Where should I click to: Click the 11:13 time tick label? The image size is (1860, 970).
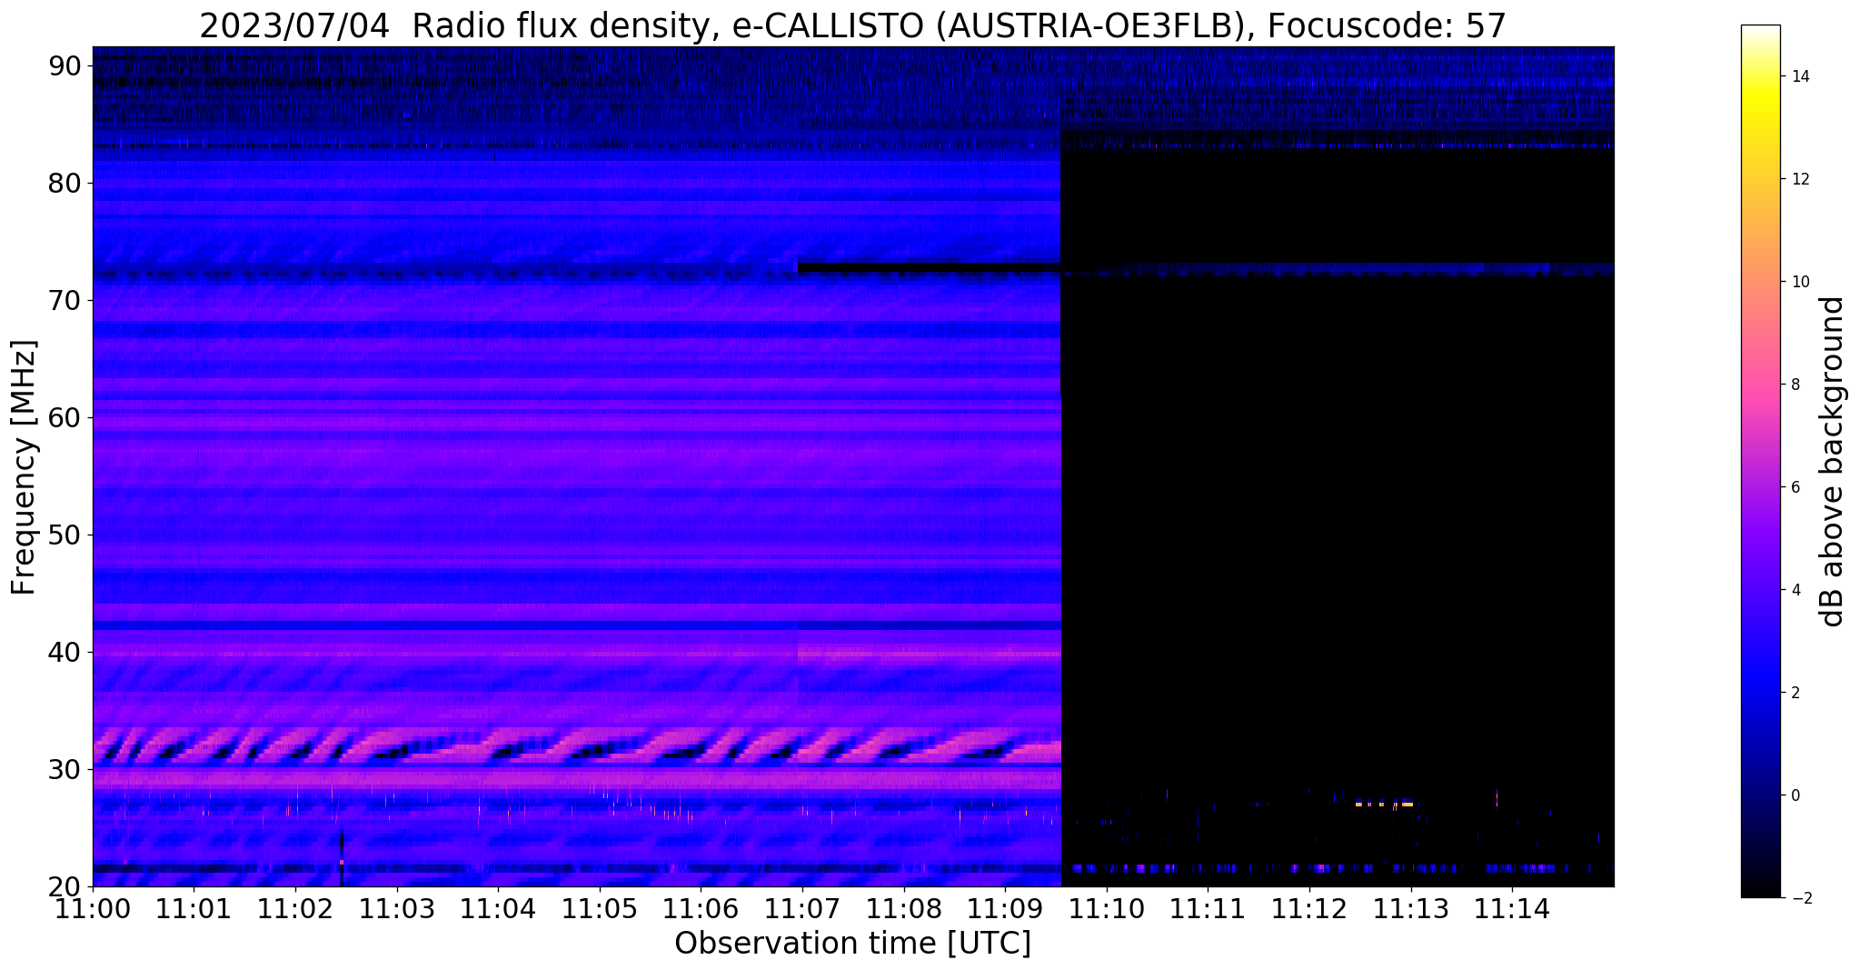[1411, 908]
